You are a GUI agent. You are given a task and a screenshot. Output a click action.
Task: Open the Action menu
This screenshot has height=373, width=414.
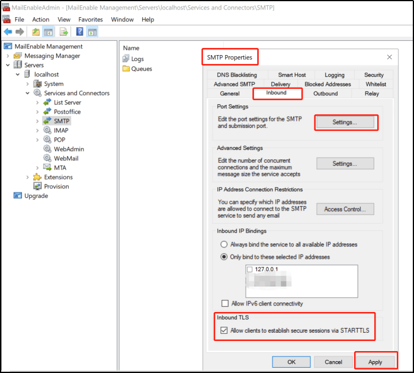pyautogui.click(x=41, y=20)
